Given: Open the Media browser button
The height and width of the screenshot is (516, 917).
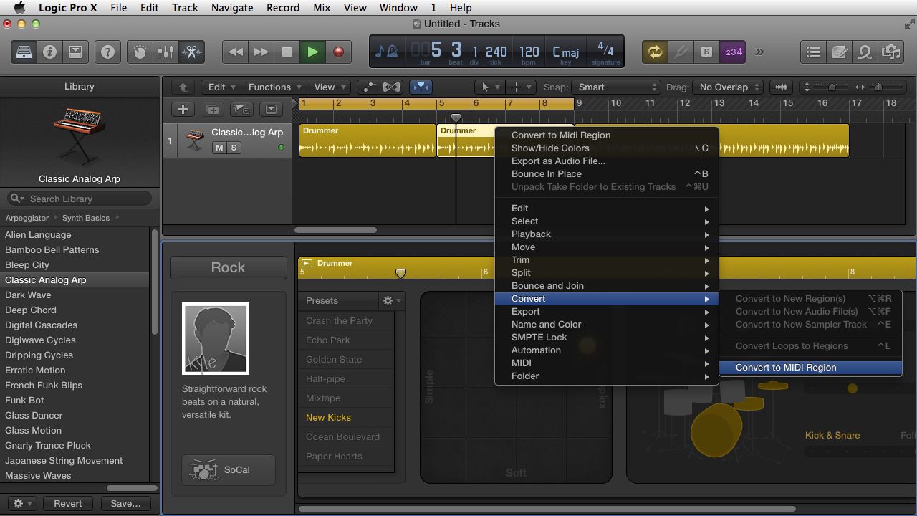Looking at the screenshot, I should pyautogui.click(x=890, y=52).
